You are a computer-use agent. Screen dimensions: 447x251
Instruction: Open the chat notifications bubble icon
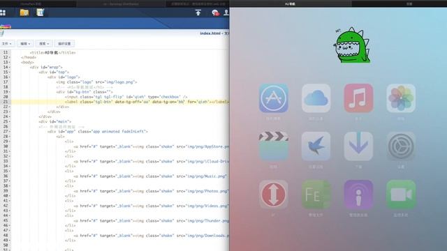215,13
